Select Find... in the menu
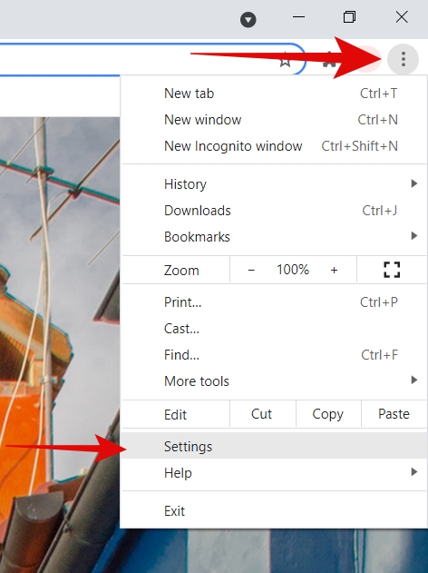The height and width of the screenshot is (573, 428). coord(274,354)
